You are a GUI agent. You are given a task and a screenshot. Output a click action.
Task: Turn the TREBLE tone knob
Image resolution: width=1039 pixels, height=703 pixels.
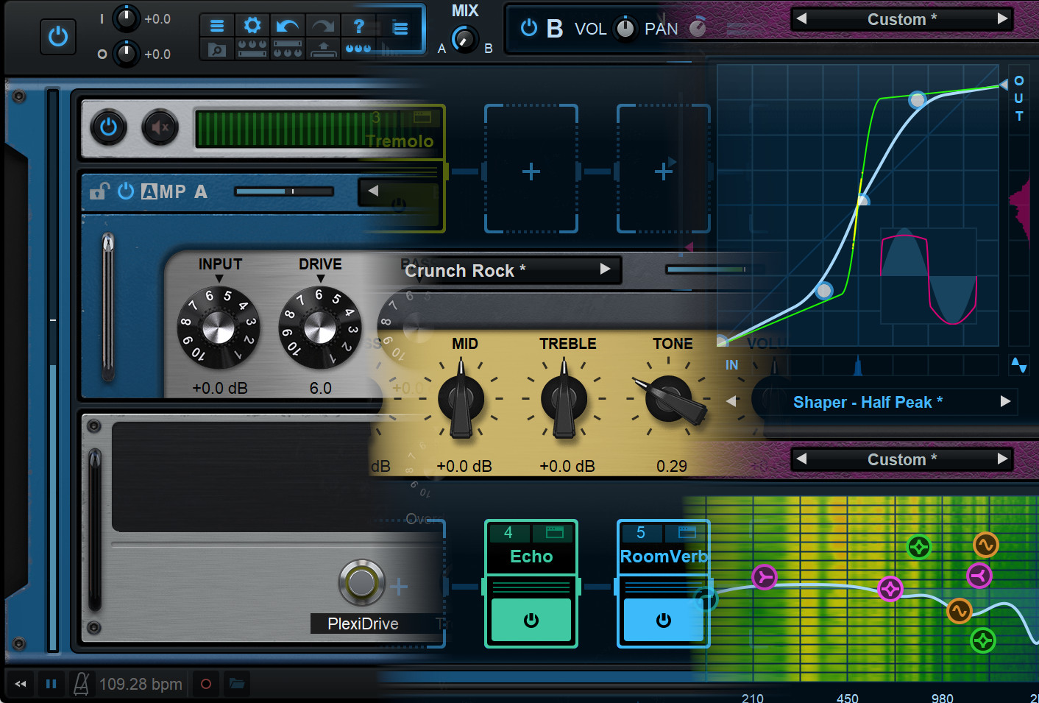(x=564, y=400)
